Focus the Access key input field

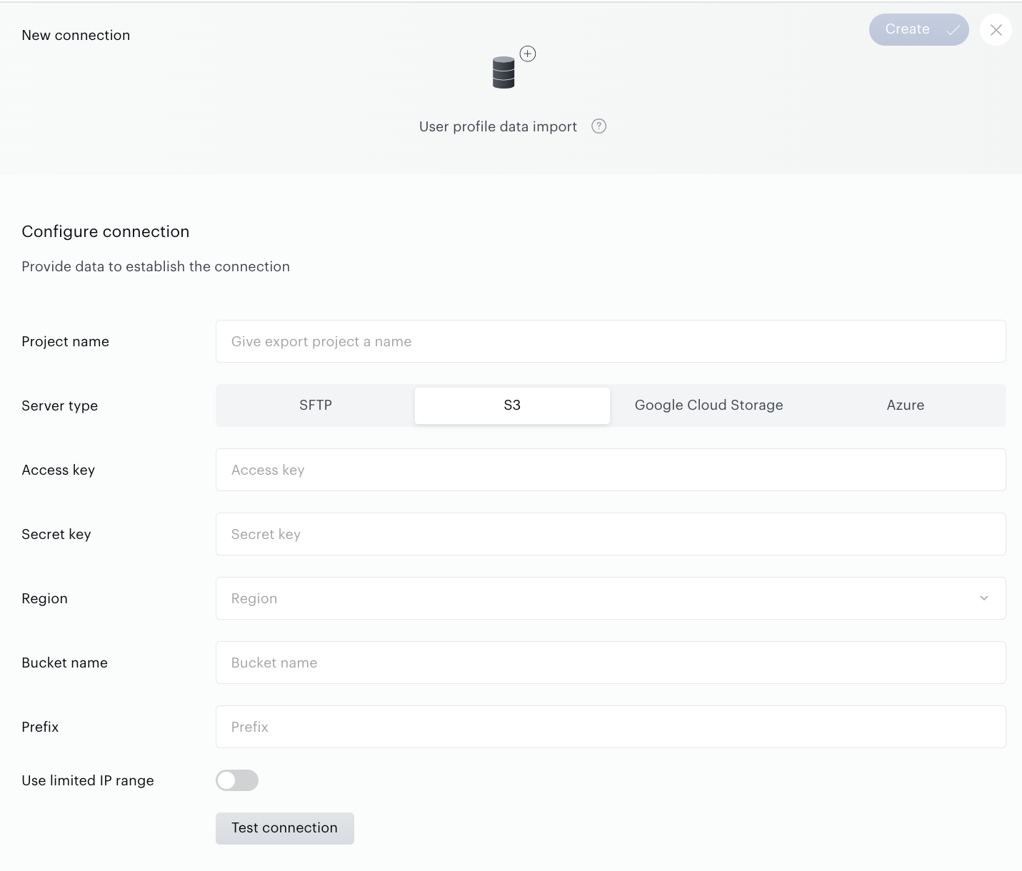click(x=611, y=470)
